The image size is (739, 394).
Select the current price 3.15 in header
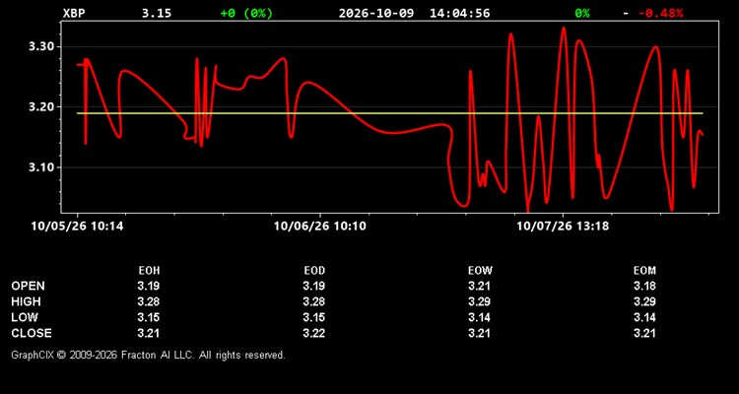[157, 13]
